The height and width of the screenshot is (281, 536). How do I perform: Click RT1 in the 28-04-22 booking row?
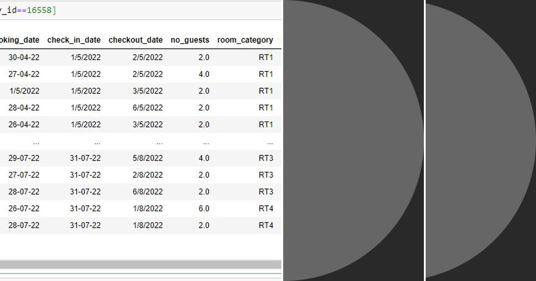[x=266, y=107]
